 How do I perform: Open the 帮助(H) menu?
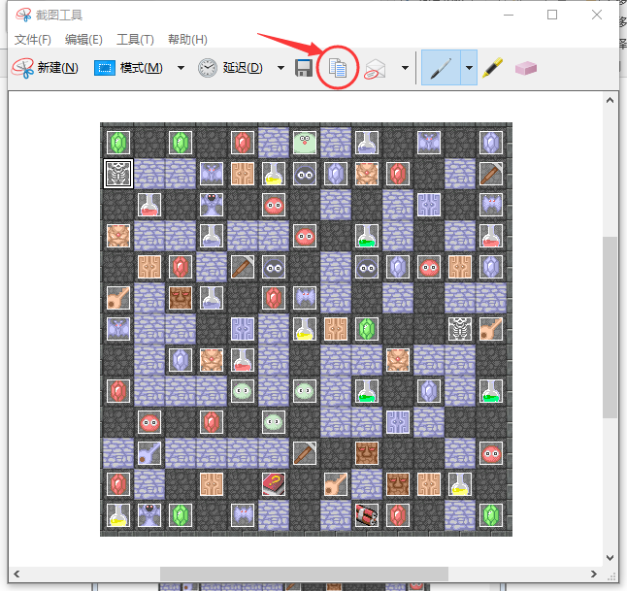(187, 40)
